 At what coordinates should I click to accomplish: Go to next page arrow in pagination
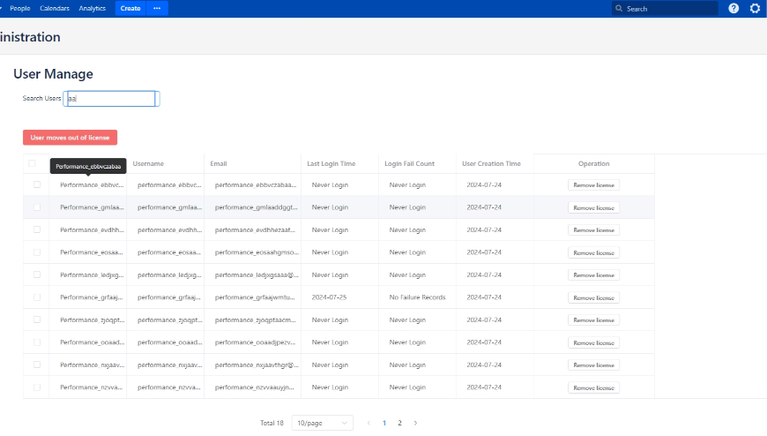tap(415, 423)
